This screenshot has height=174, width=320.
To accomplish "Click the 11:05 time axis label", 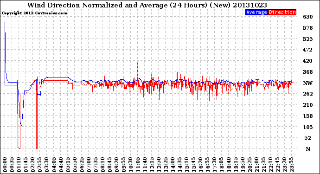I will point(138,165).
